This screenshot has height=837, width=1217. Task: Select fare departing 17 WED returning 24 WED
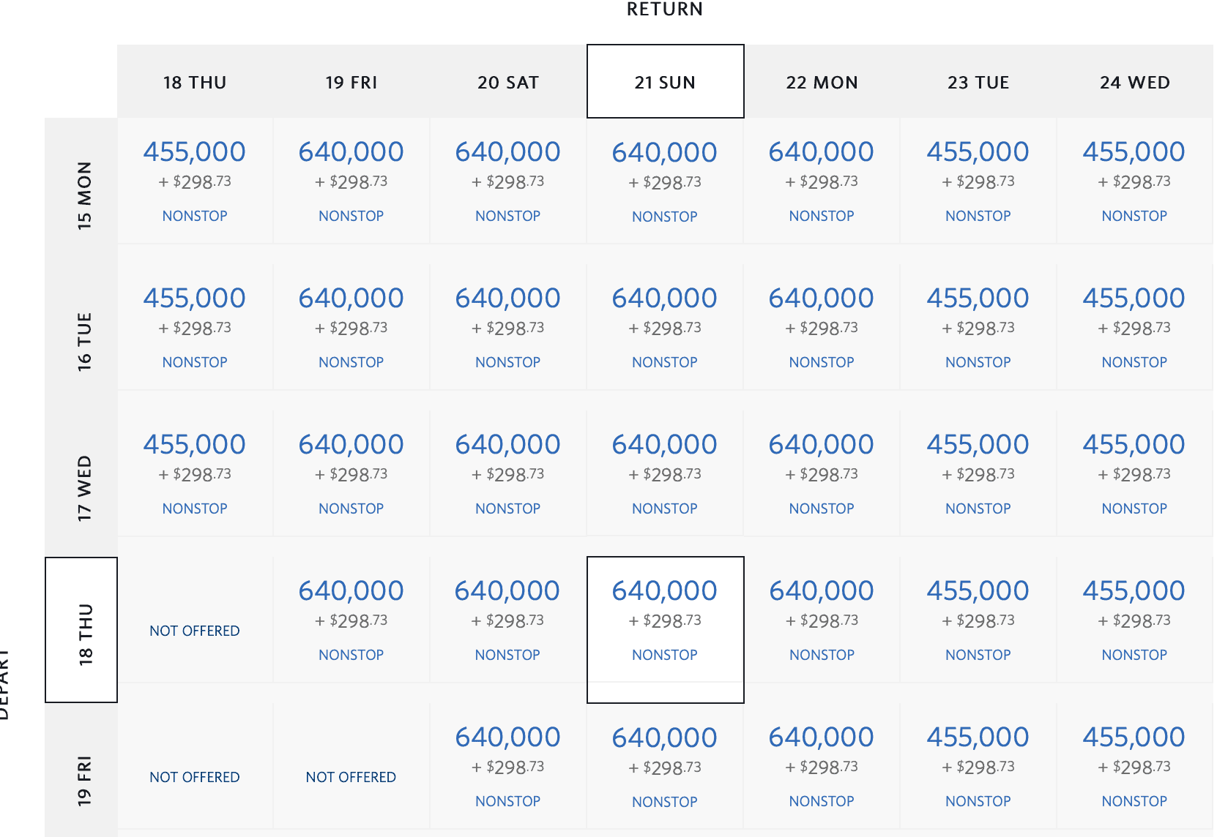(x=1134, y=473)
